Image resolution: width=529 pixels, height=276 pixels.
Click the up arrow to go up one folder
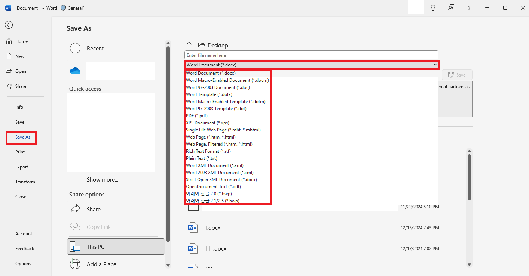(x=189, y=45)
